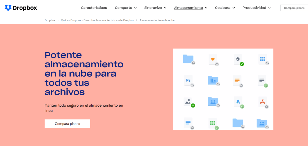Select the image file with green checkmark
The width and height of the screenshot is (308, 146).
pyautogui.click(x=188, y=102)
